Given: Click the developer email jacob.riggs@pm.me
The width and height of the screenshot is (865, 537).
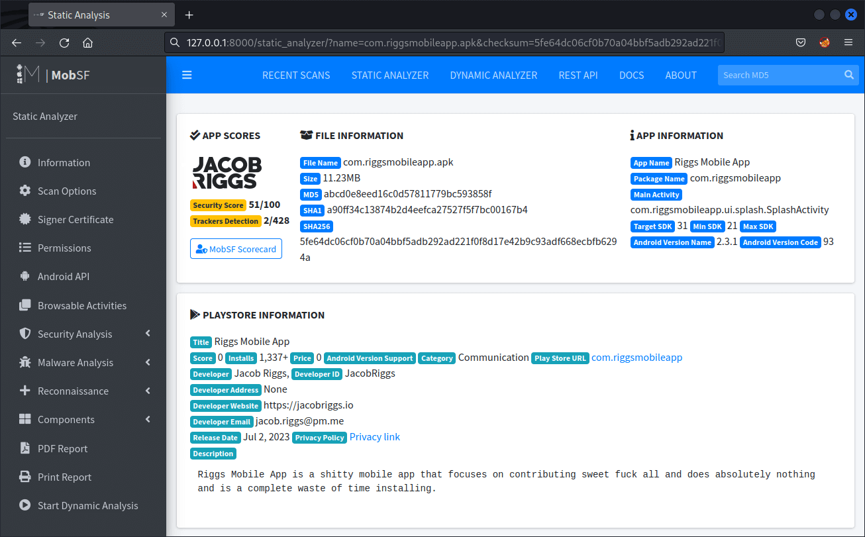Looking at the screenshot, I should tap(300, 421).
